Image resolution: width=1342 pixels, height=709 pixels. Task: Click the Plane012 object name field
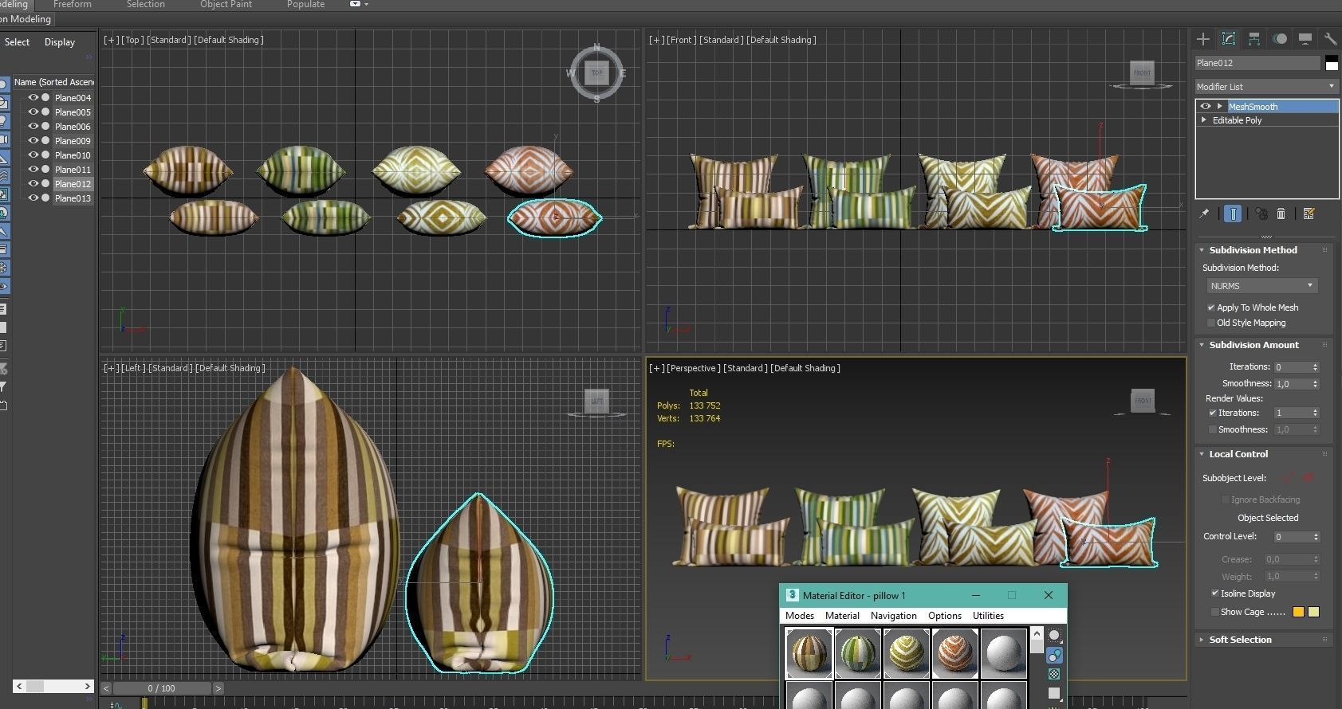(1257, 63)
